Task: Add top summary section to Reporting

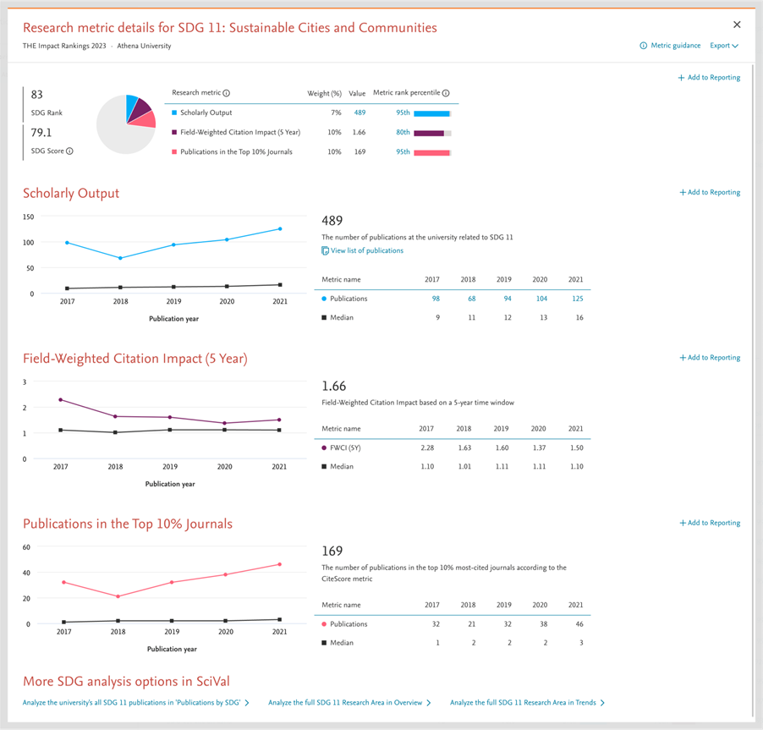Action: point(709,77)
